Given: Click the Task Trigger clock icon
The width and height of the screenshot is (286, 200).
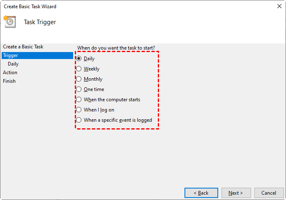Looking at the screenshot, I should pos(9,22).
